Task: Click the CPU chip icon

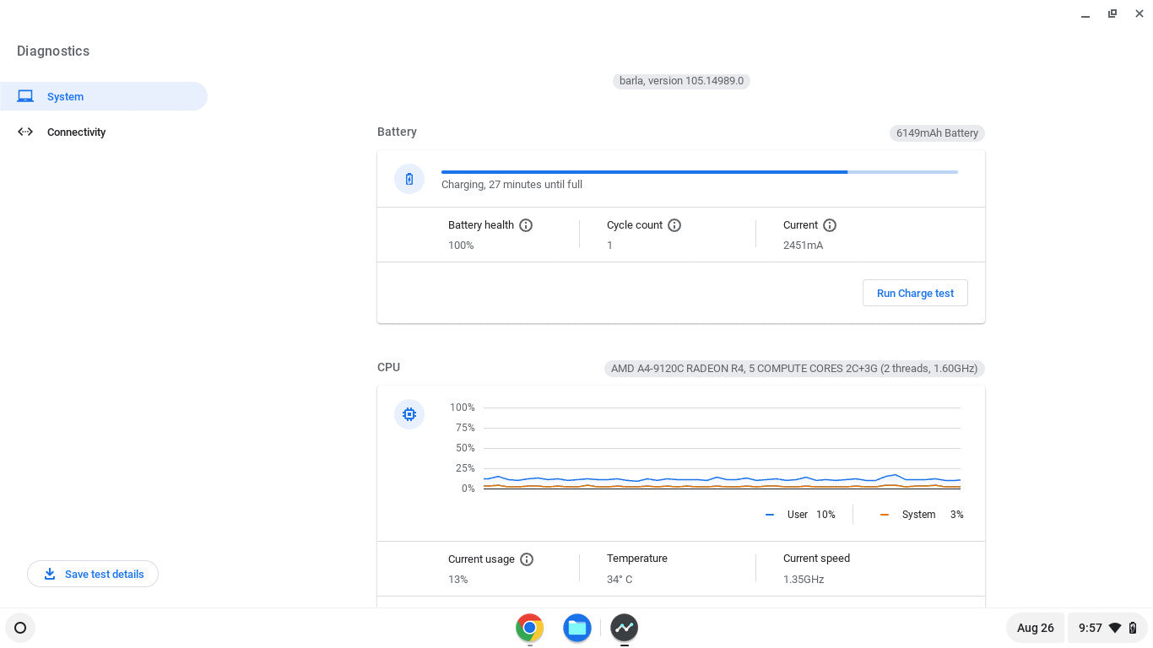Action: click(409, 414)
